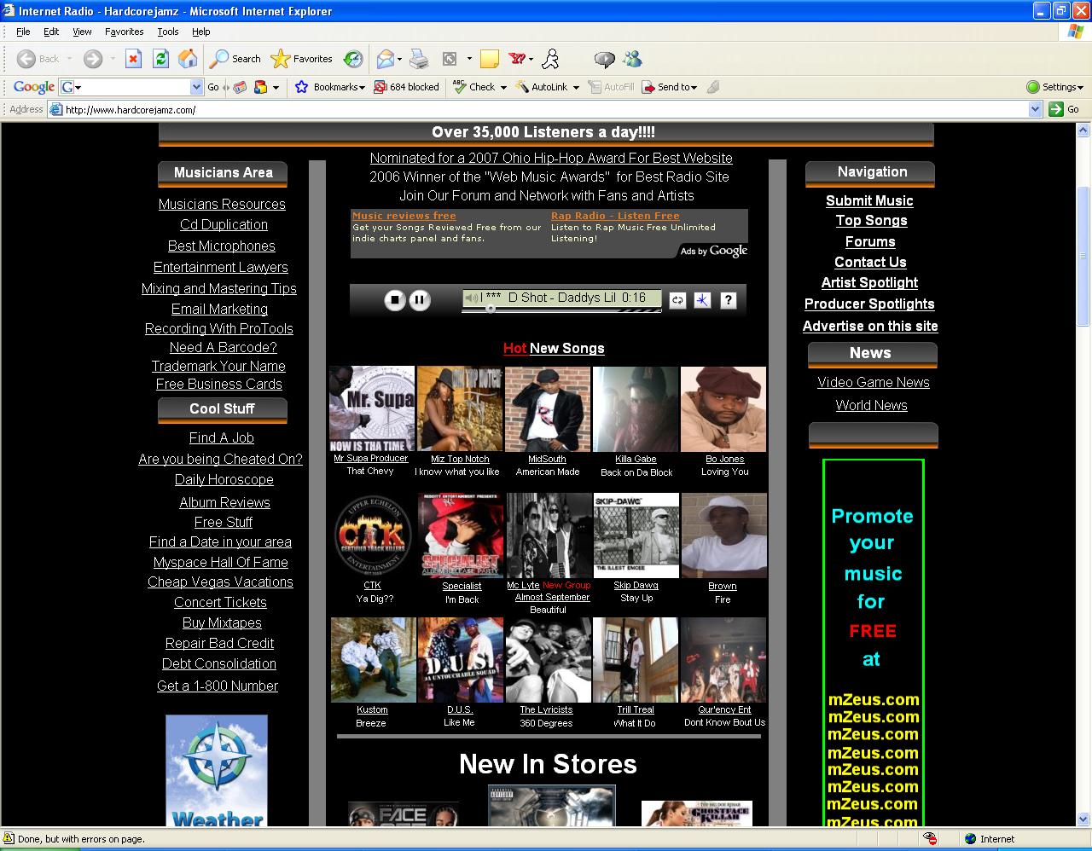The width and height of the screenshot is (1092, 851).
Task: Click the player seek slider knob
Action: [491, 310]
